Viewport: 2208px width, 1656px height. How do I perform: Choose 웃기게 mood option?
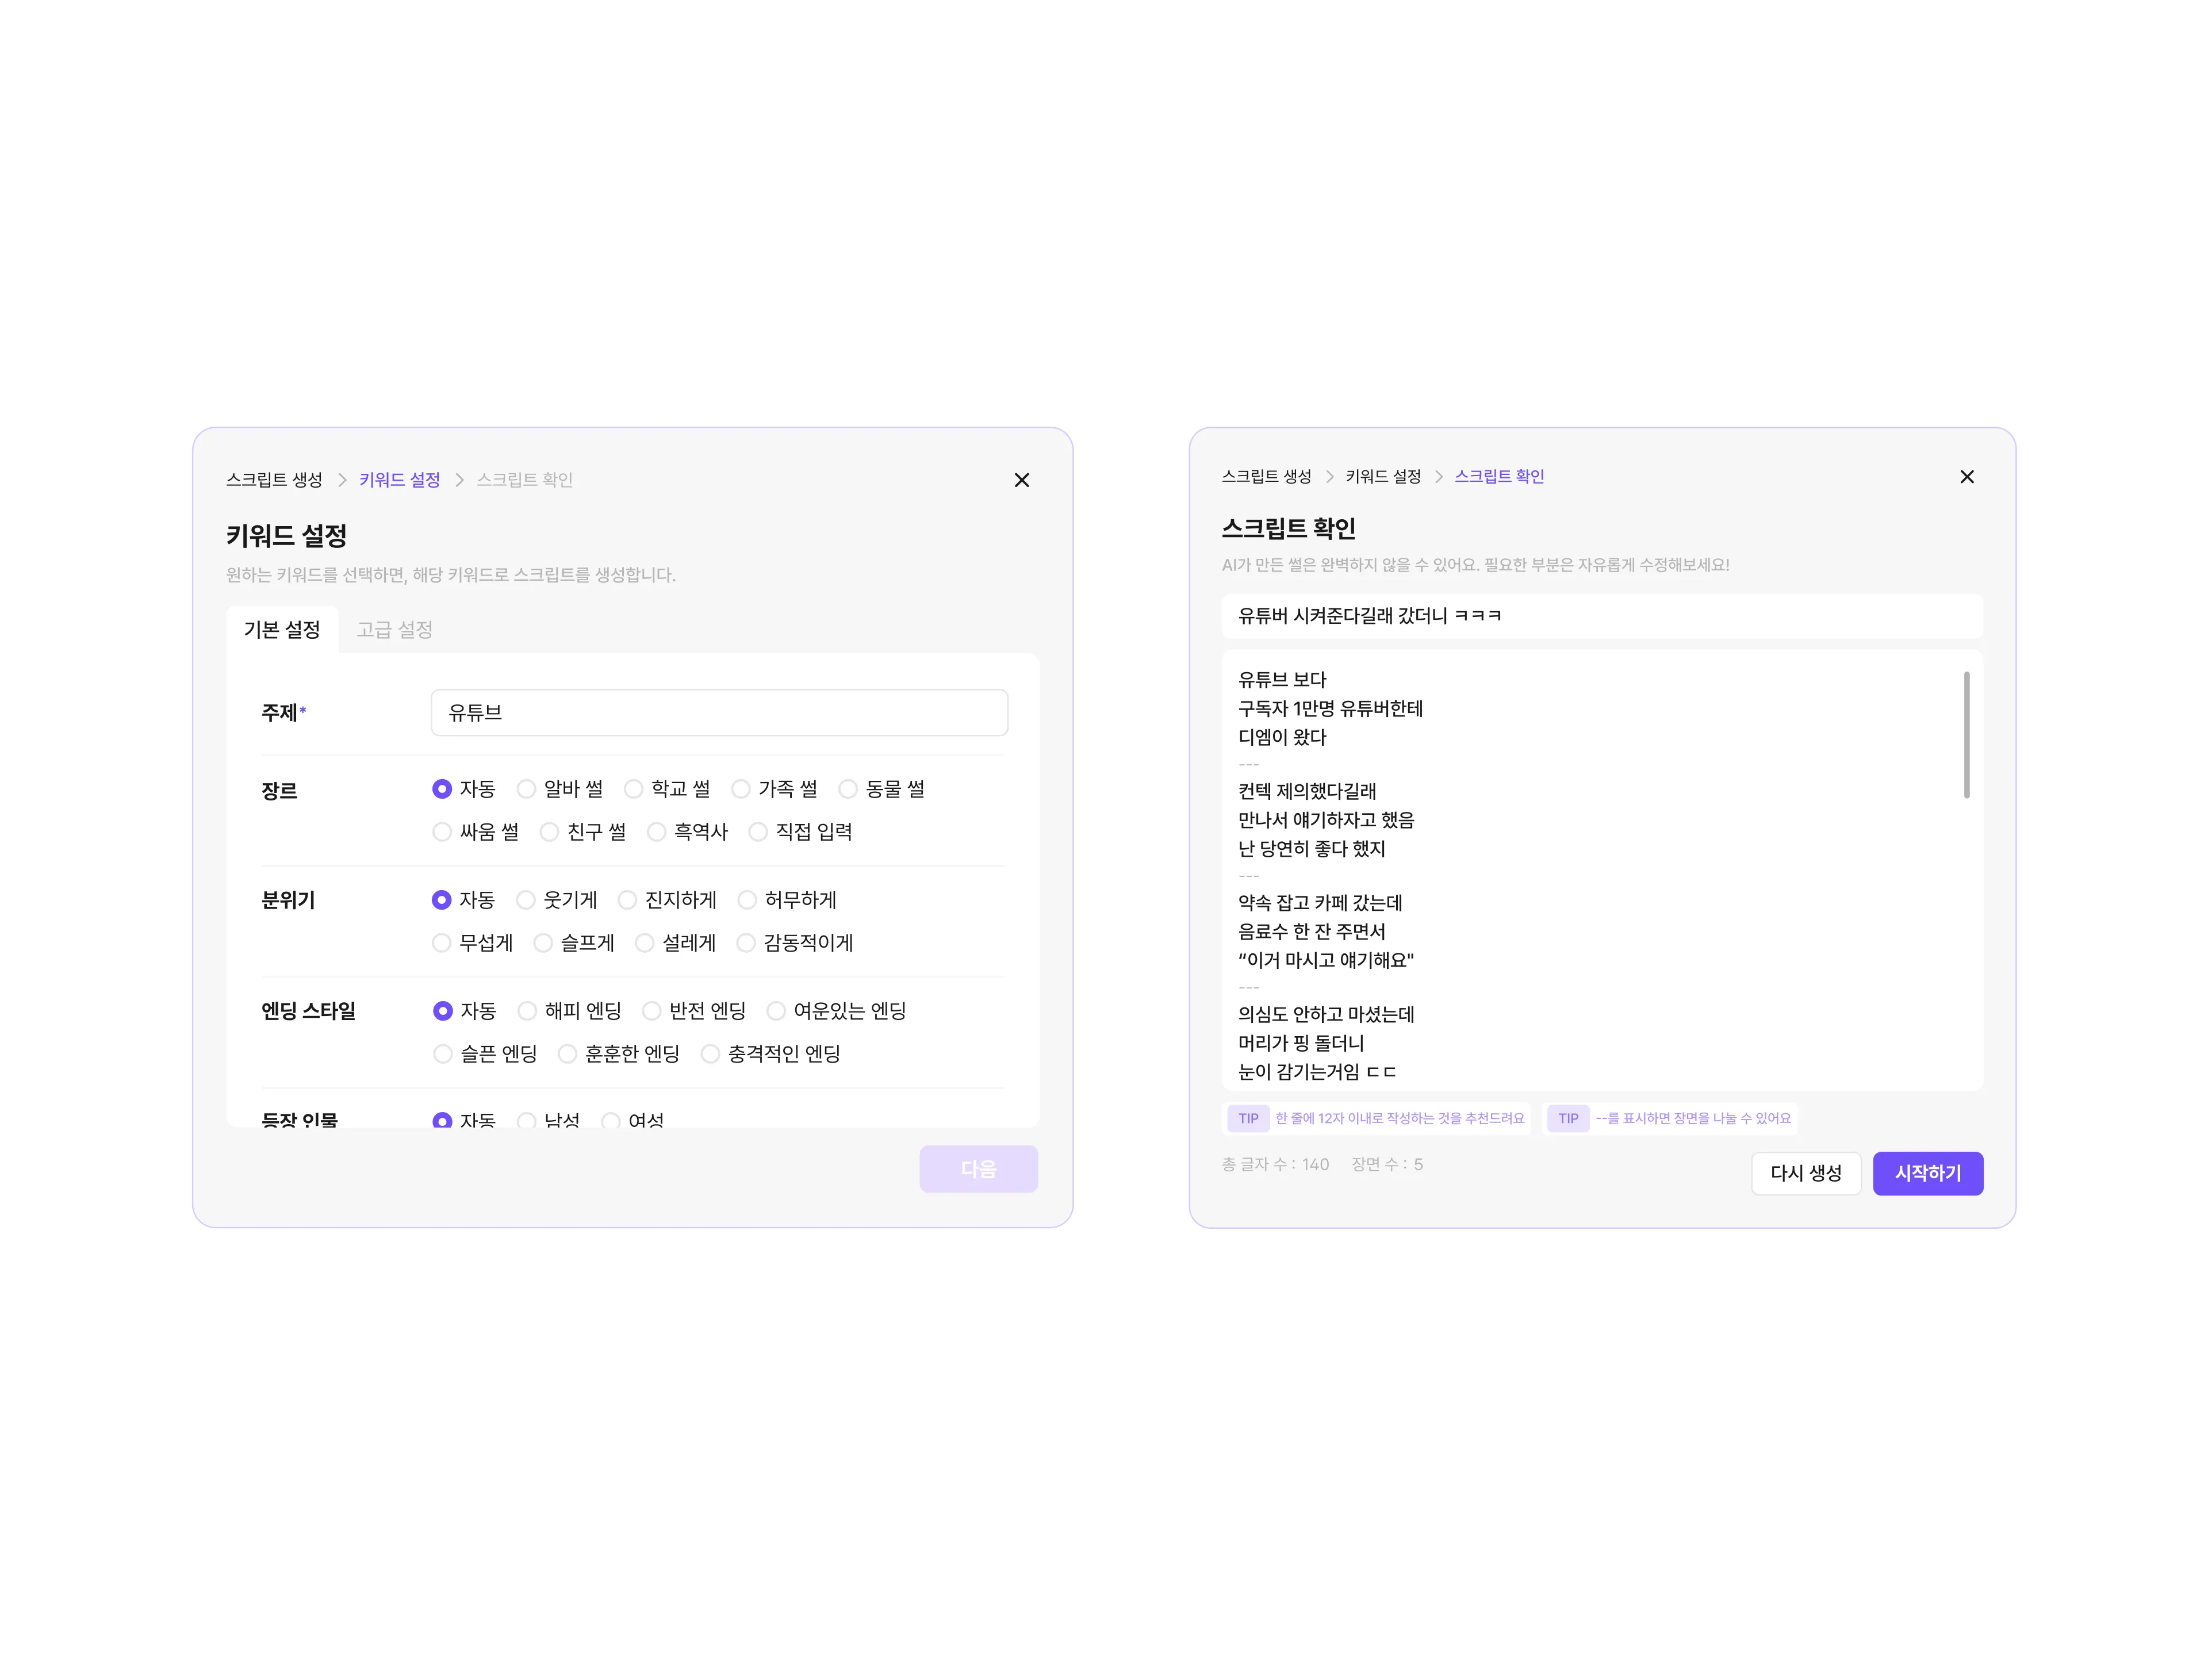click(525, 900)
